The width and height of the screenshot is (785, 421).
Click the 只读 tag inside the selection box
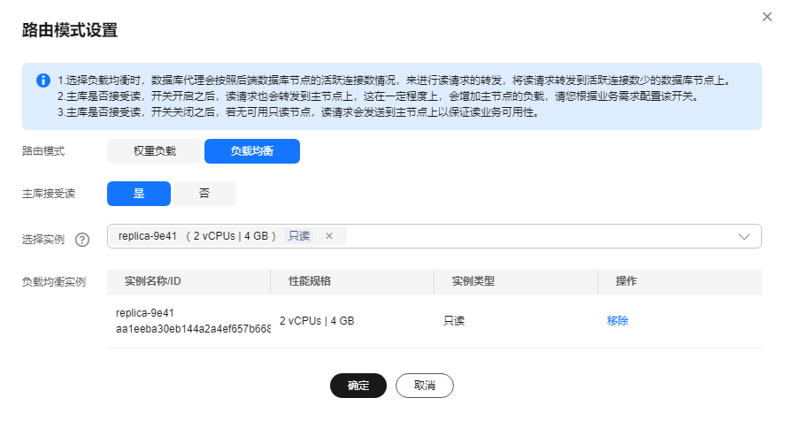pos(298,236)
